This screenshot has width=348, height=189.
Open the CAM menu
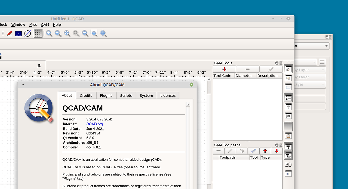click(45, 25)
